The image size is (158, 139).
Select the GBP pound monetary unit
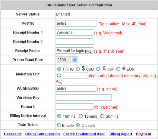tap(98, 69)
